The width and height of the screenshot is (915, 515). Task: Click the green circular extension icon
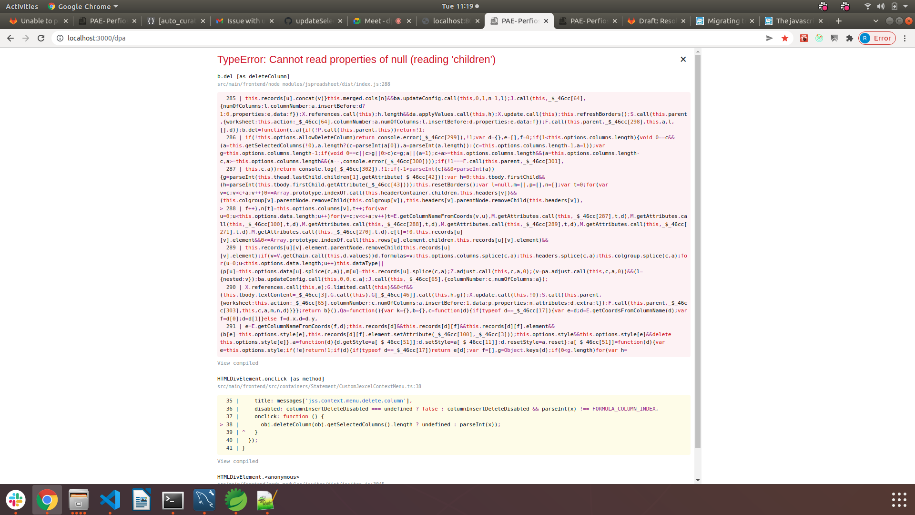pyautogui.click(x=820, y=38)
